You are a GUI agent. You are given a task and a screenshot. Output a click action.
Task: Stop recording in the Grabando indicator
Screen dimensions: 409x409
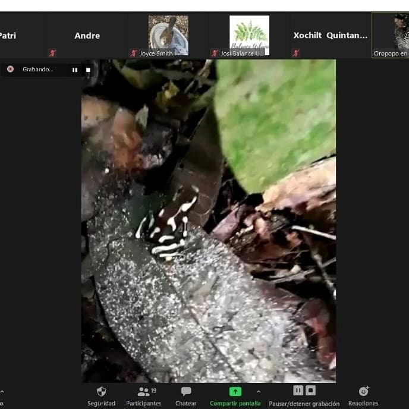[x=88, y=70]
